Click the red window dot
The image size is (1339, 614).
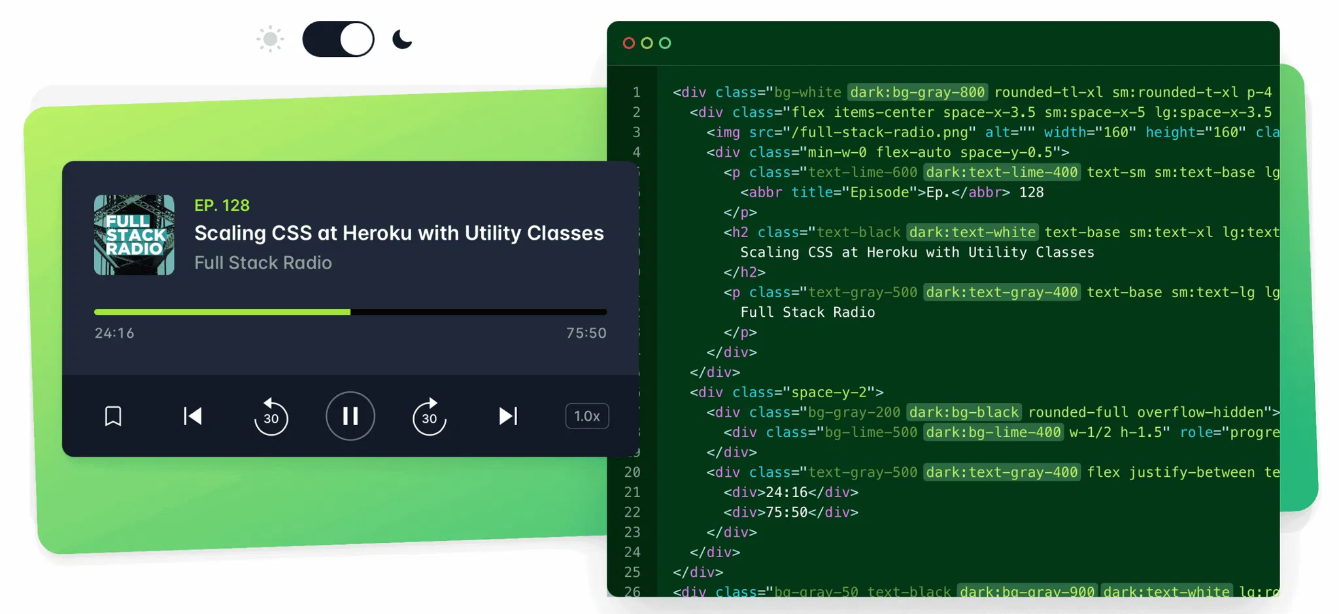[x=629, y=43]
